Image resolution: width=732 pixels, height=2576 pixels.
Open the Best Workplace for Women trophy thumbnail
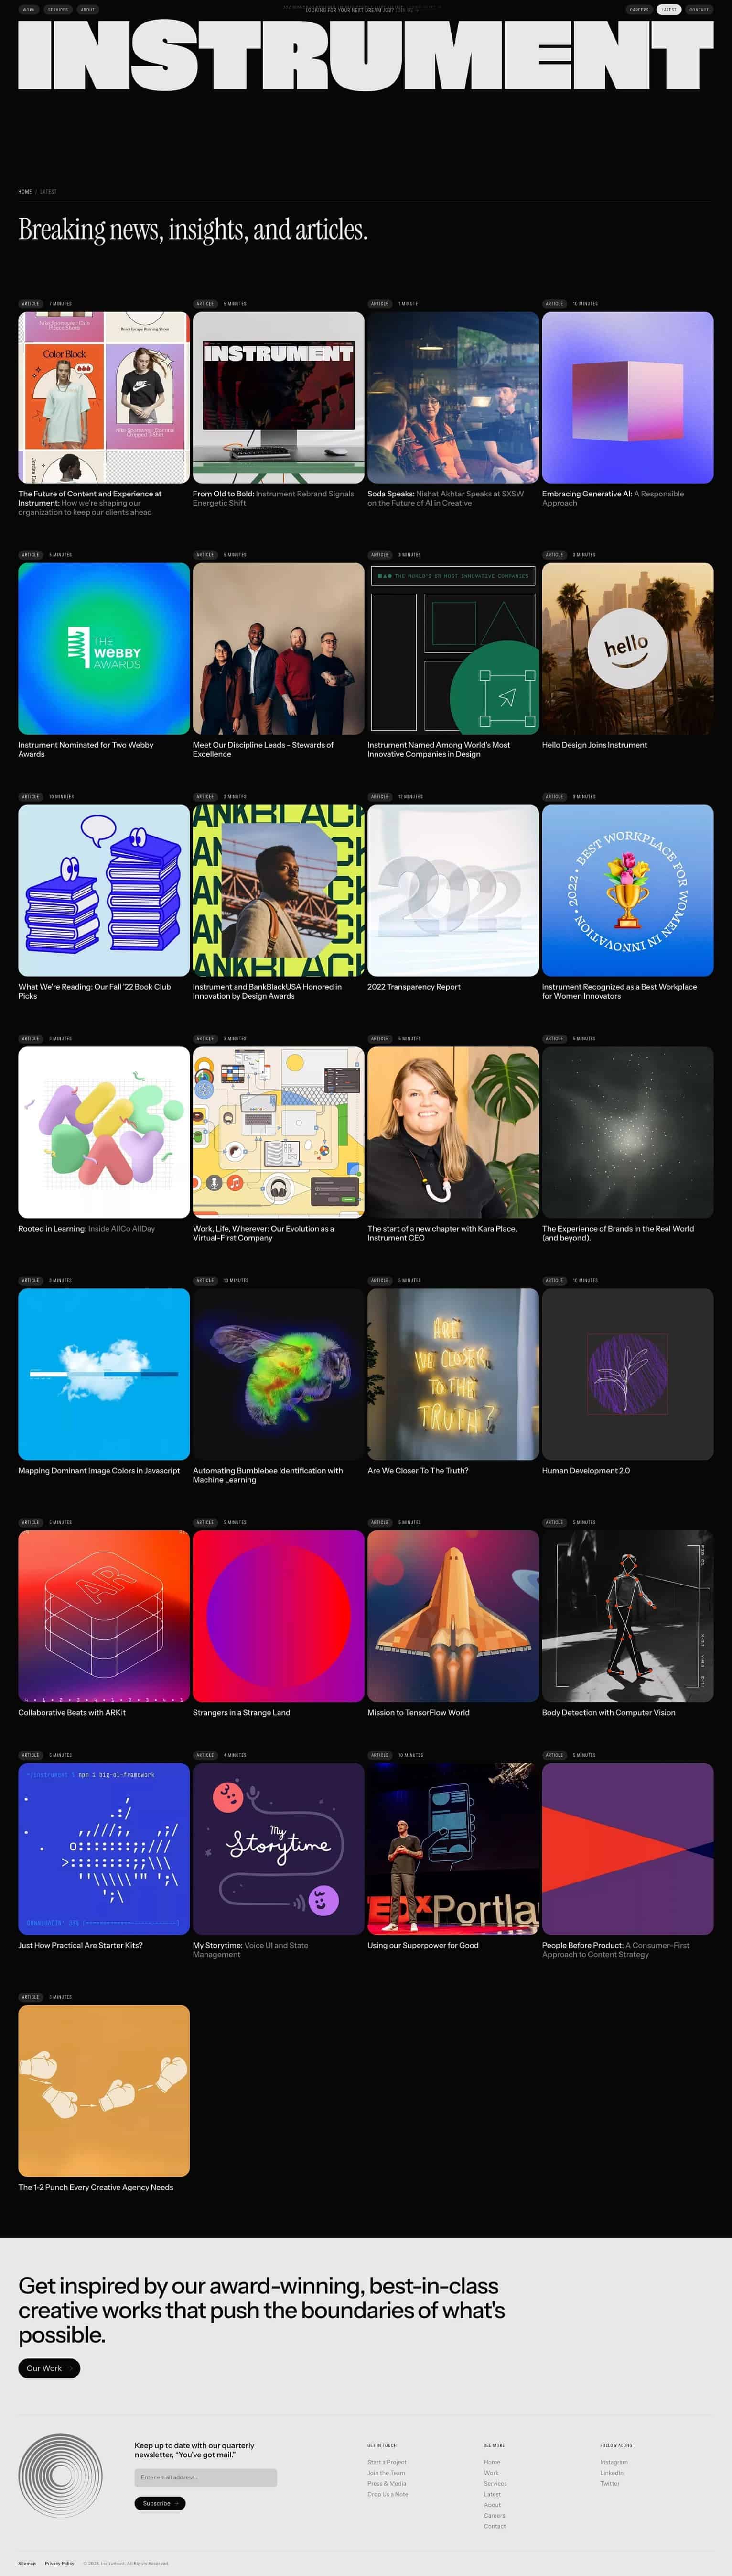point(628,890)
